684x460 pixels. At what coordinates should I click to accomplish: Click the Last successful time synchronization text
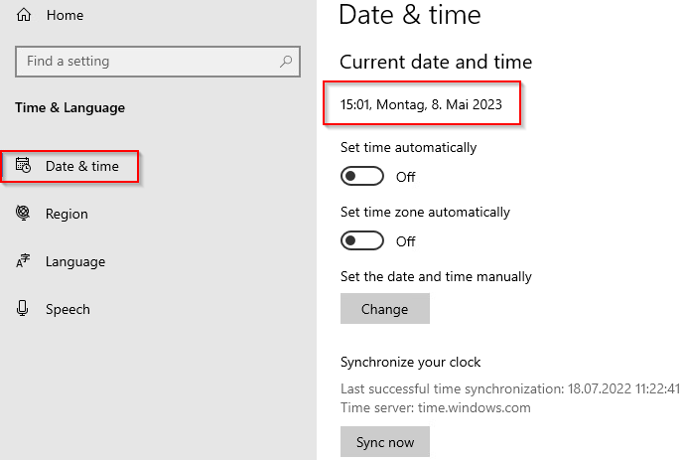(x=510, y=388)
